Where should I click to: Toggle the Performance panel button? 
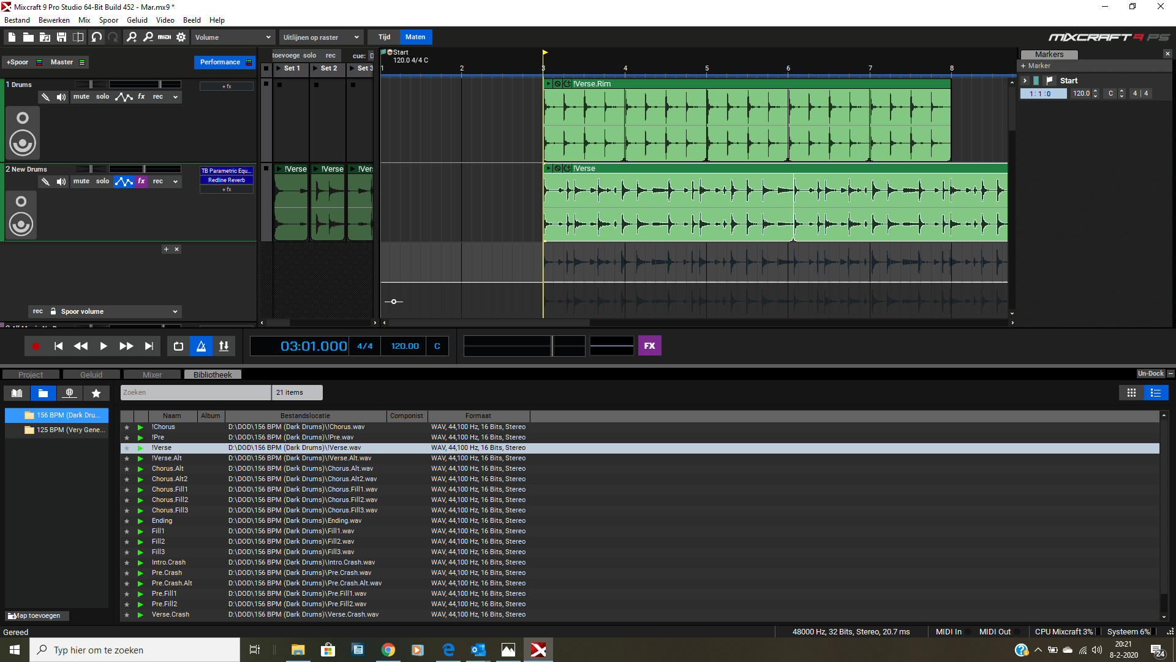224,63
